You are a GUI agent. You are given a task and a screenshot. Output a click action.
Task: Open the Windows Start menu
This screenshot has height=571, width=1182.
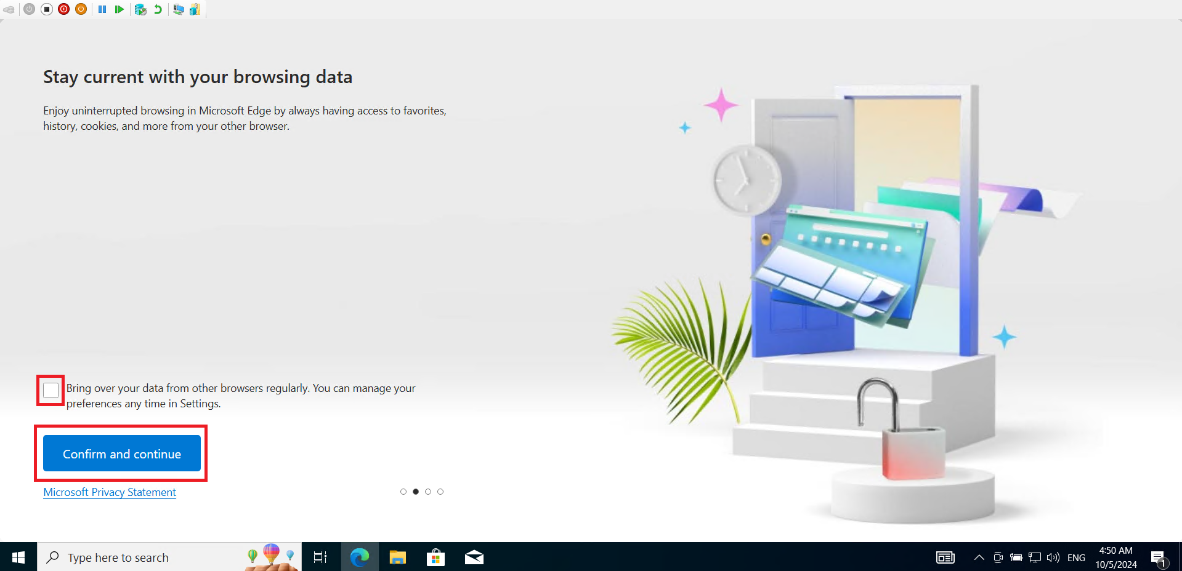[x=18, y=557]
